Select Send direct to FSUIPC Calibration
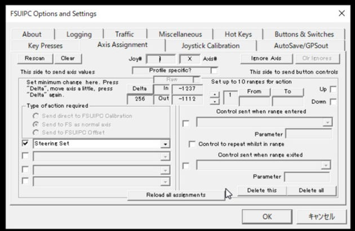The width and height of the screenshot is (355, 231). click(35, 116)
